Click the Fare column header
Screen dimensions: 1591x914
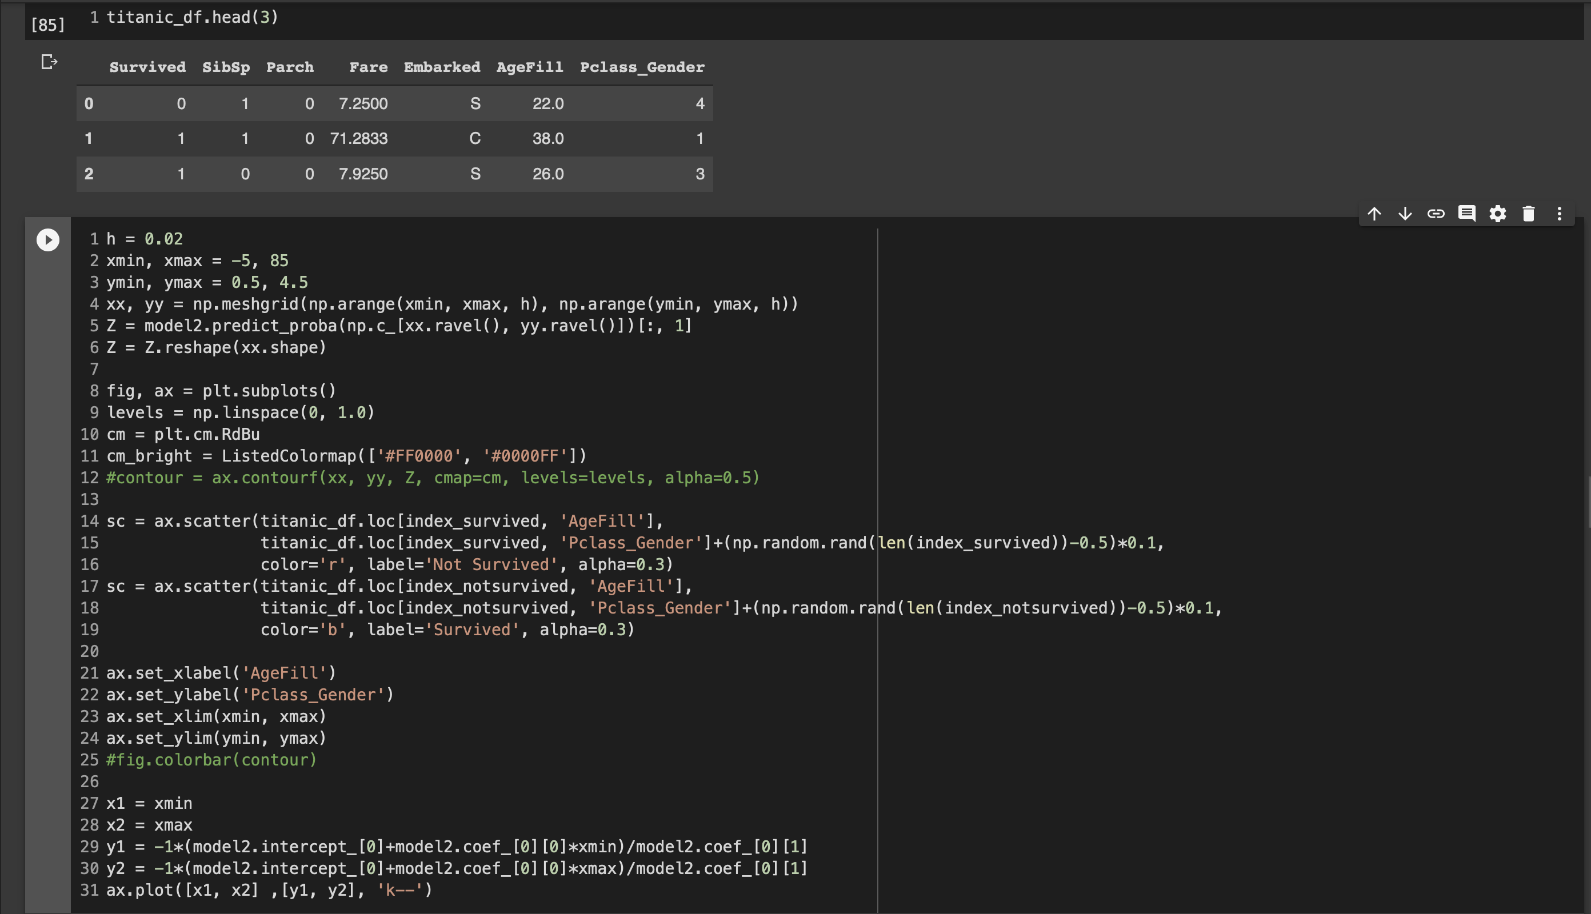pyautogui.click(x=369, y=67)
